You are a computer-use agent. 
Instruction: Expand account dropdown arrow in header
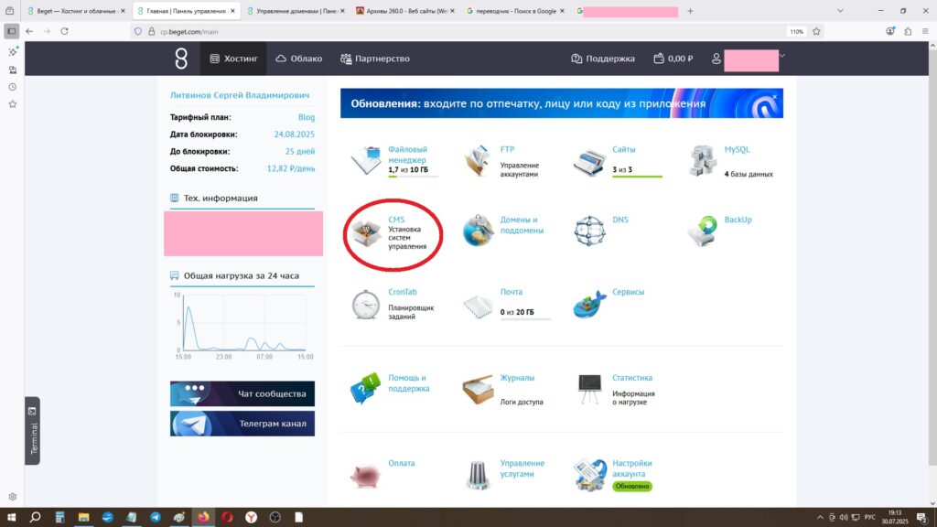tap(781, 56)
